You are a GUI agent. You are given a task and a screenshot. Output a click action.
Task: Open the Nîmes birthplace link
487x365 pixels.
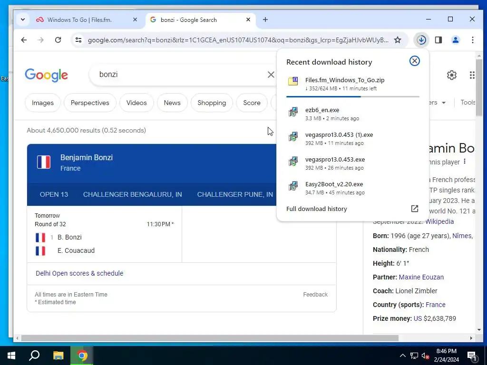(462, 236)
